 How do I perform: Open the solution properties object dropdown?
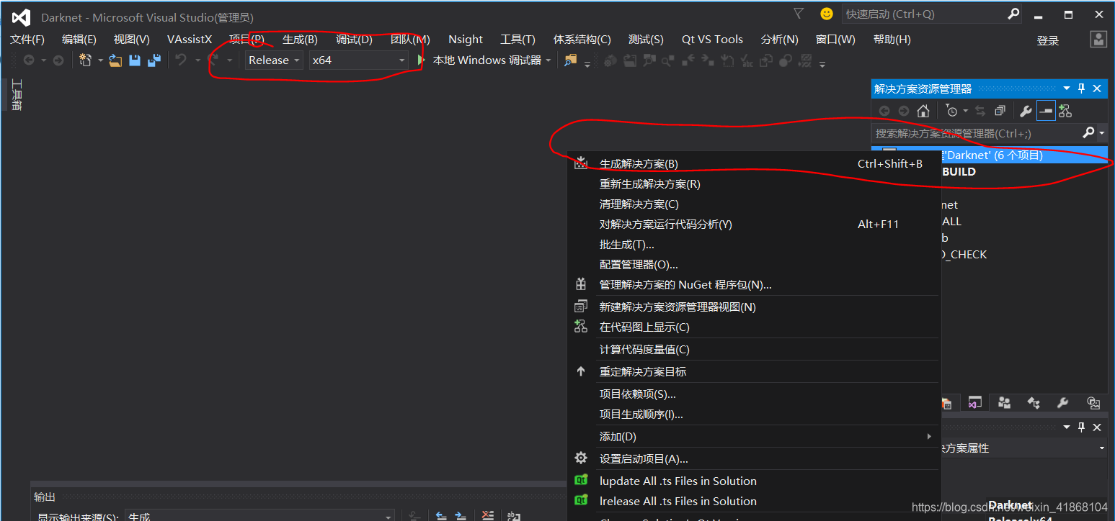(x=1101, y=448)
